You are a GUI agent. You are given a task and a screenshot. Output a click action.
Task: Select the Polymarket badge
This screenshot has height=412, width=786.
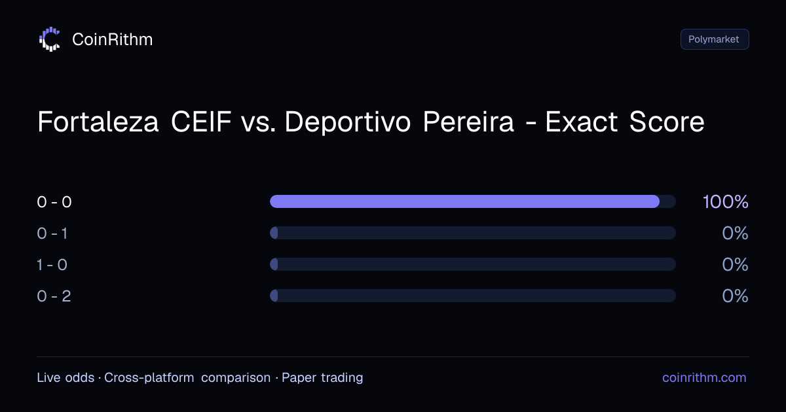coord(715,39)
